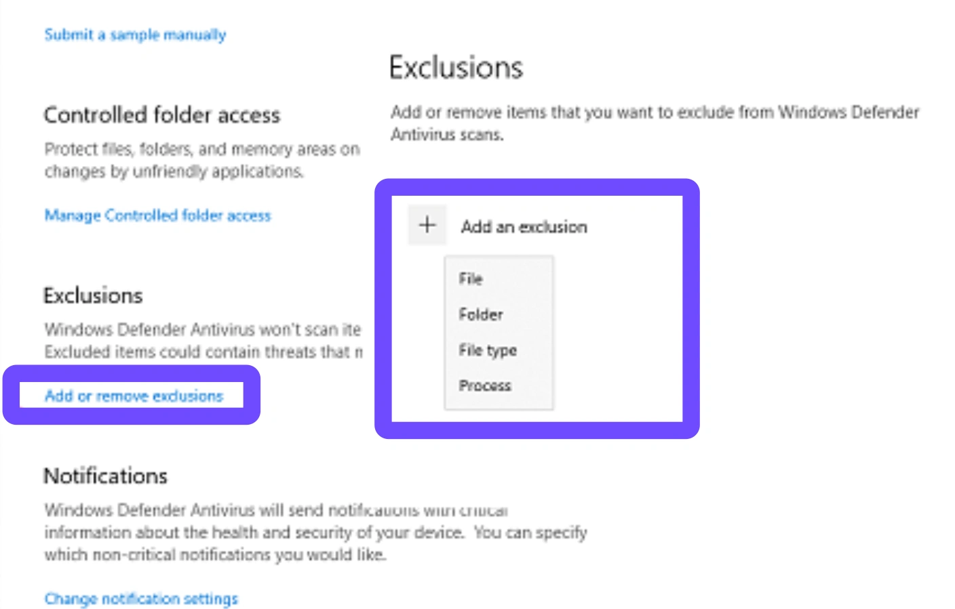Viewport: 955px width, 609px height.
Task: Click the notifications health and security paragraph
Action: [x=315, y=532]
